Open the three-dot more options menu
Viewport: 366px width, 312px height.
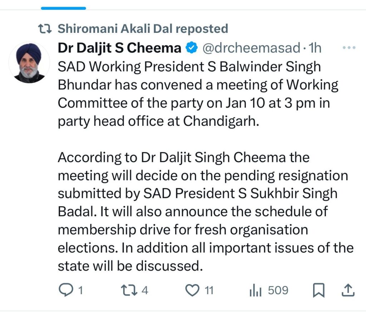click(x=348, y=48)
